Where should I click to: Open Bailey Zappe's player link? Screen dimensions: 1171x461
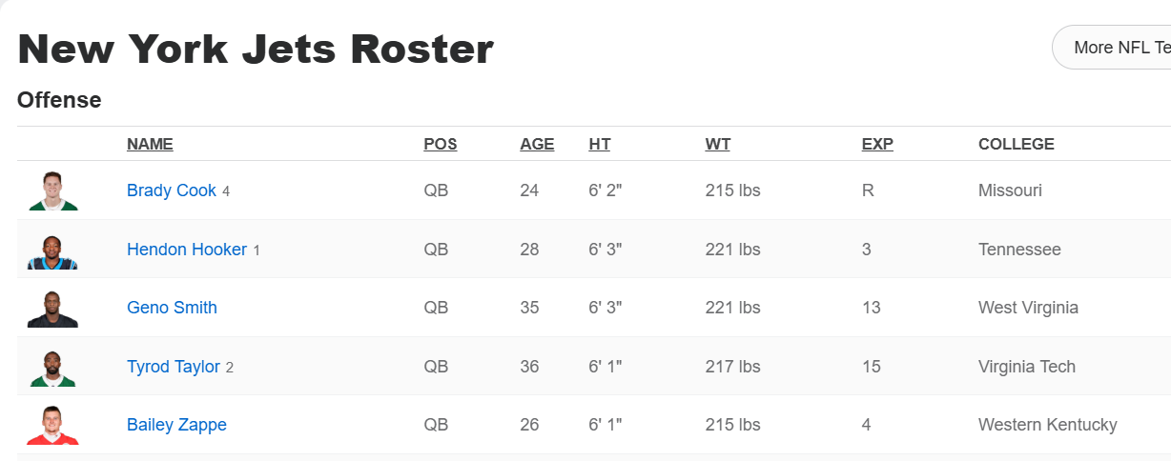click(x=176, y=425)
